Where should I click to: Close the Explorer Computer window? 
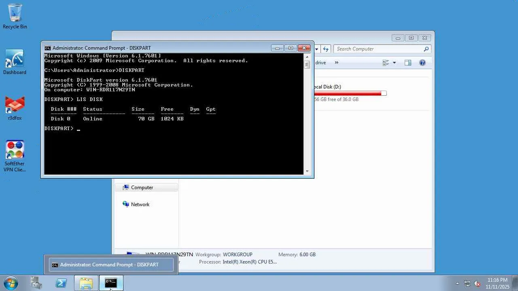click(x=425, y=38)
